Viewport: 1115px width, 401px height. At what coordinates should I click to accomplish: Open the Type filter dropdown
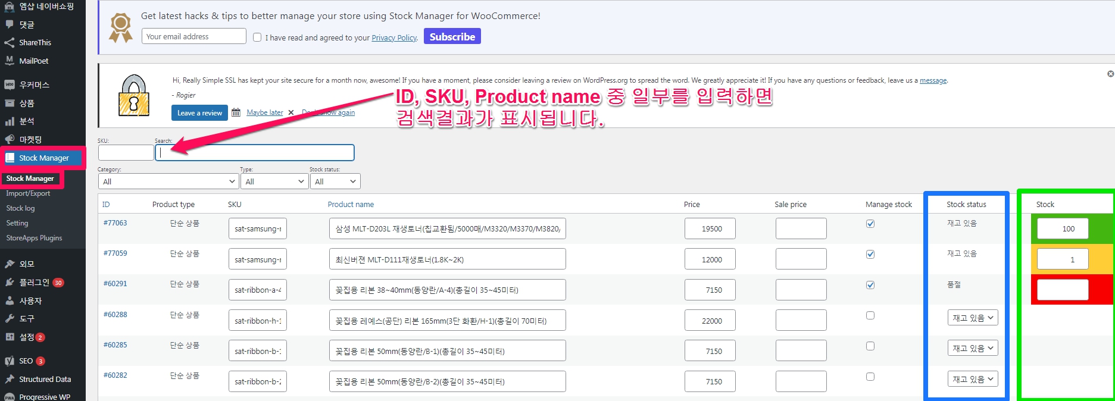(x=274, y=181)
